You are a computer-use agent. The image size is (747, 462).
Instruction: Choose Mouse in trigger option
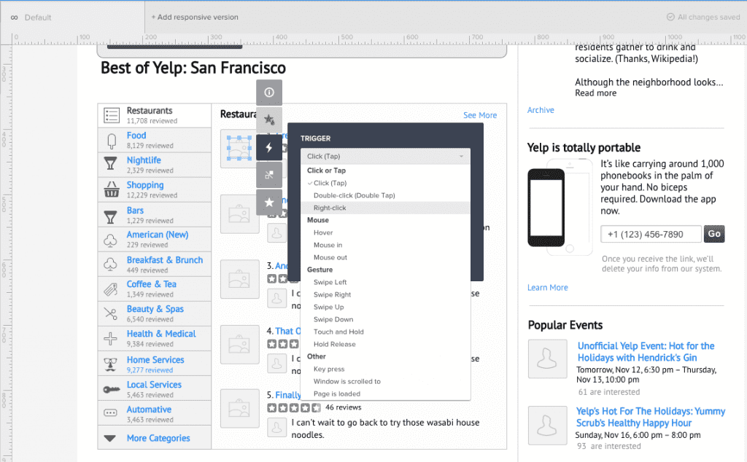385,245
